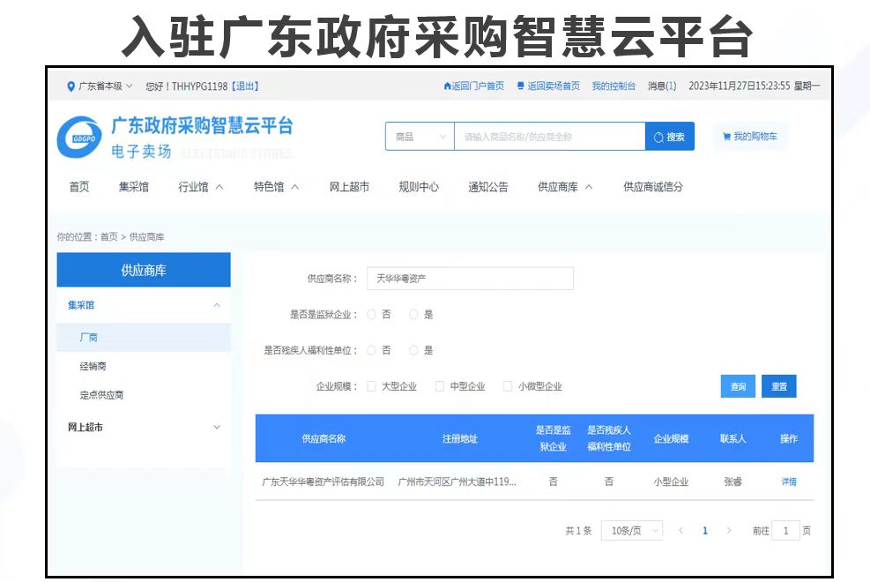Click the home icon for 返回门户首页
Image resolution: width=870 pixels, height=582 pixels.
(447, 86)
